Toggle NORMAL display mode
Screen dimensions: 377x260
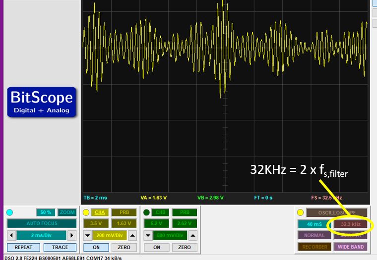(x=314, y=236)
